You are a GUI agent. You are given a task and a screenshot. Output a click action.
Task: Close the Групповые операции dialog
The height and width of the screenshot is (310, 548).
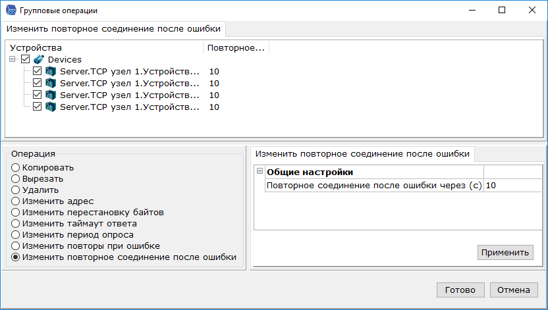point(532,10)
